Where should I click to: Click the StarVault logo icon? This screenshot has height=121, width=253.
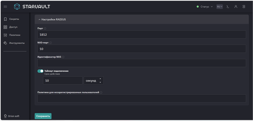pos(17,7)
